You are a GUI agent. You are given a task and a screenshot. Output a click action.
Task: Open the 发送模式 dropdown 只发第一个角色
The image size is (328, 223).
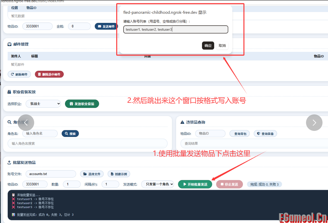157,184
